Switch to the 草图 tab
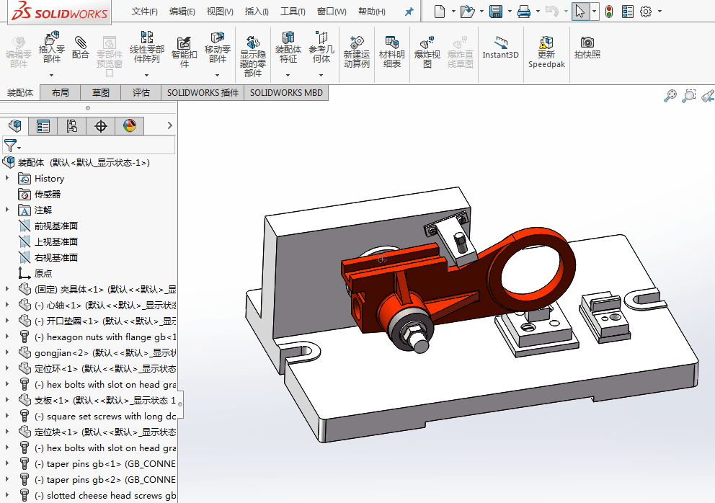The height and width of the screenshot is (503, 715). pos(101,92)
